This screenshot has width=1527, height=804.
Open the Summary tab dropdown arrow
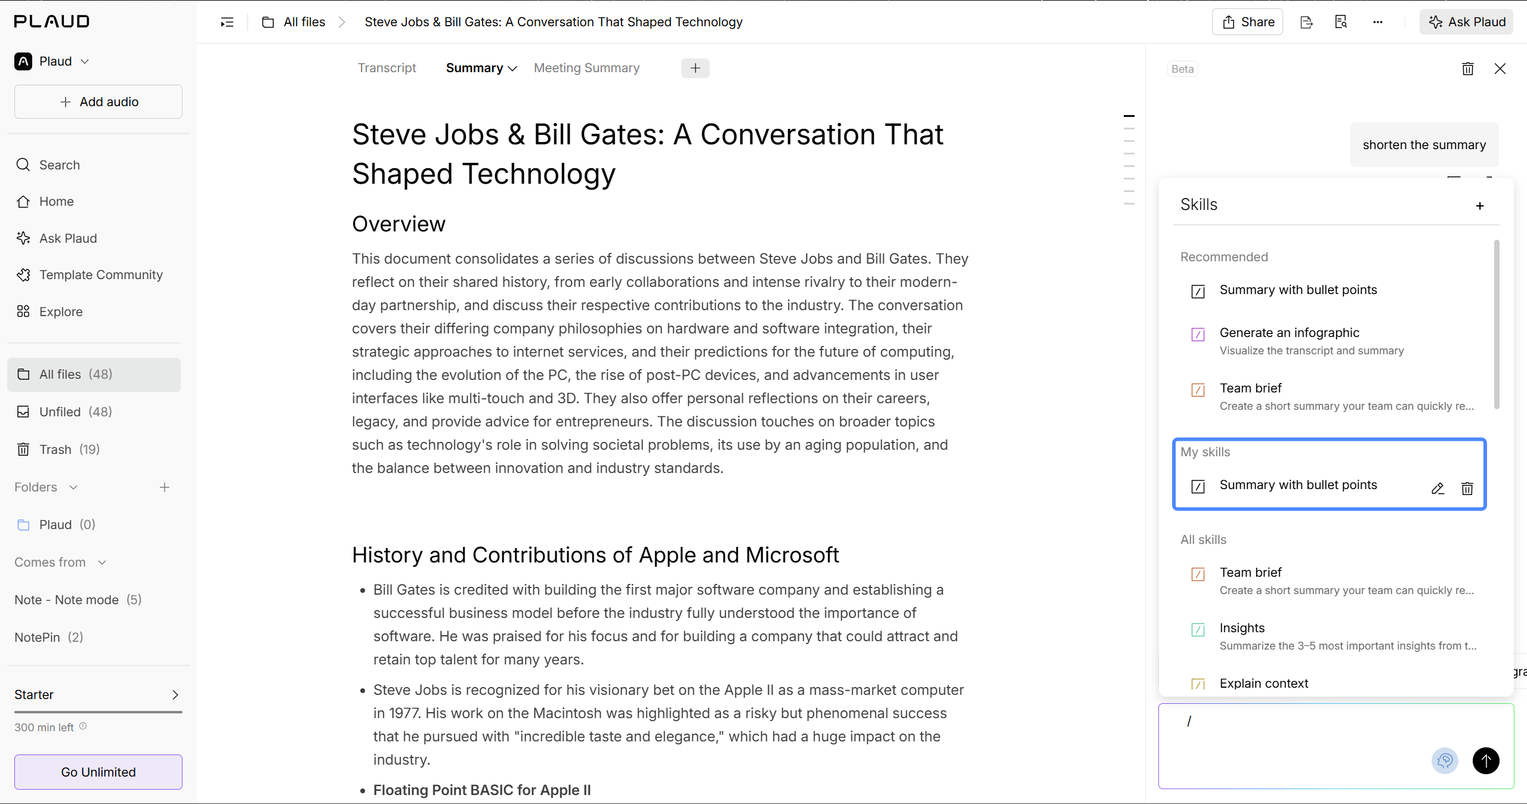coord(512,69)
